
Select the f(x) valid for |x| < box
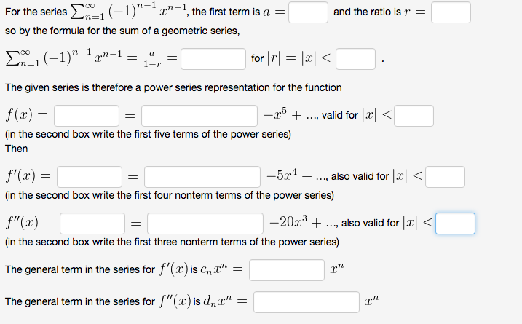pos(414,116)
